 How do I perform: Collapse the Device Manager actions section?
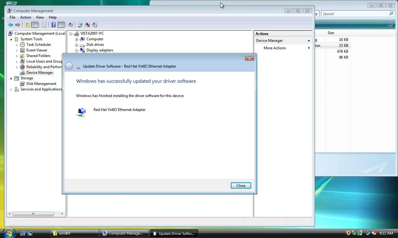coord(309,41)
